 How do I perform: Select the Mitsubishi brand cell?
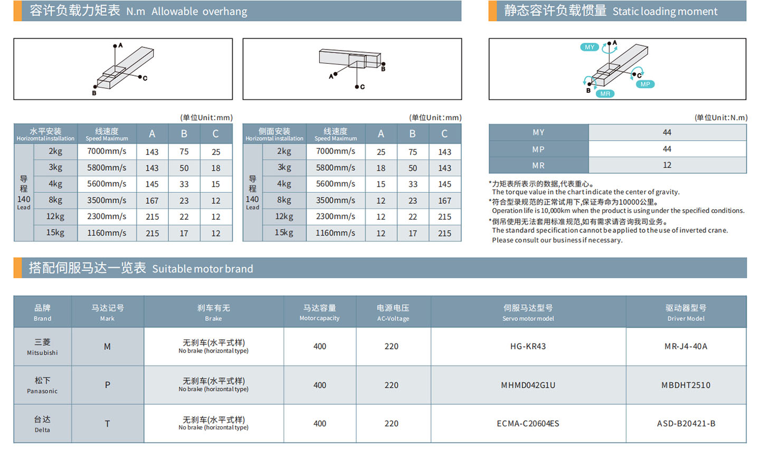click(x=43, y=347)
